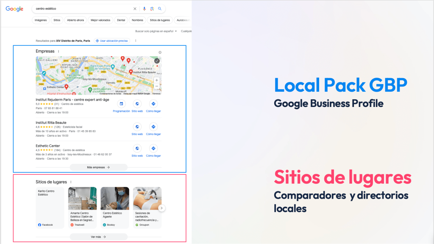Click Sitio web icon for Institut Ritta Beaute
434x244 pixels.
coord(137,127)
